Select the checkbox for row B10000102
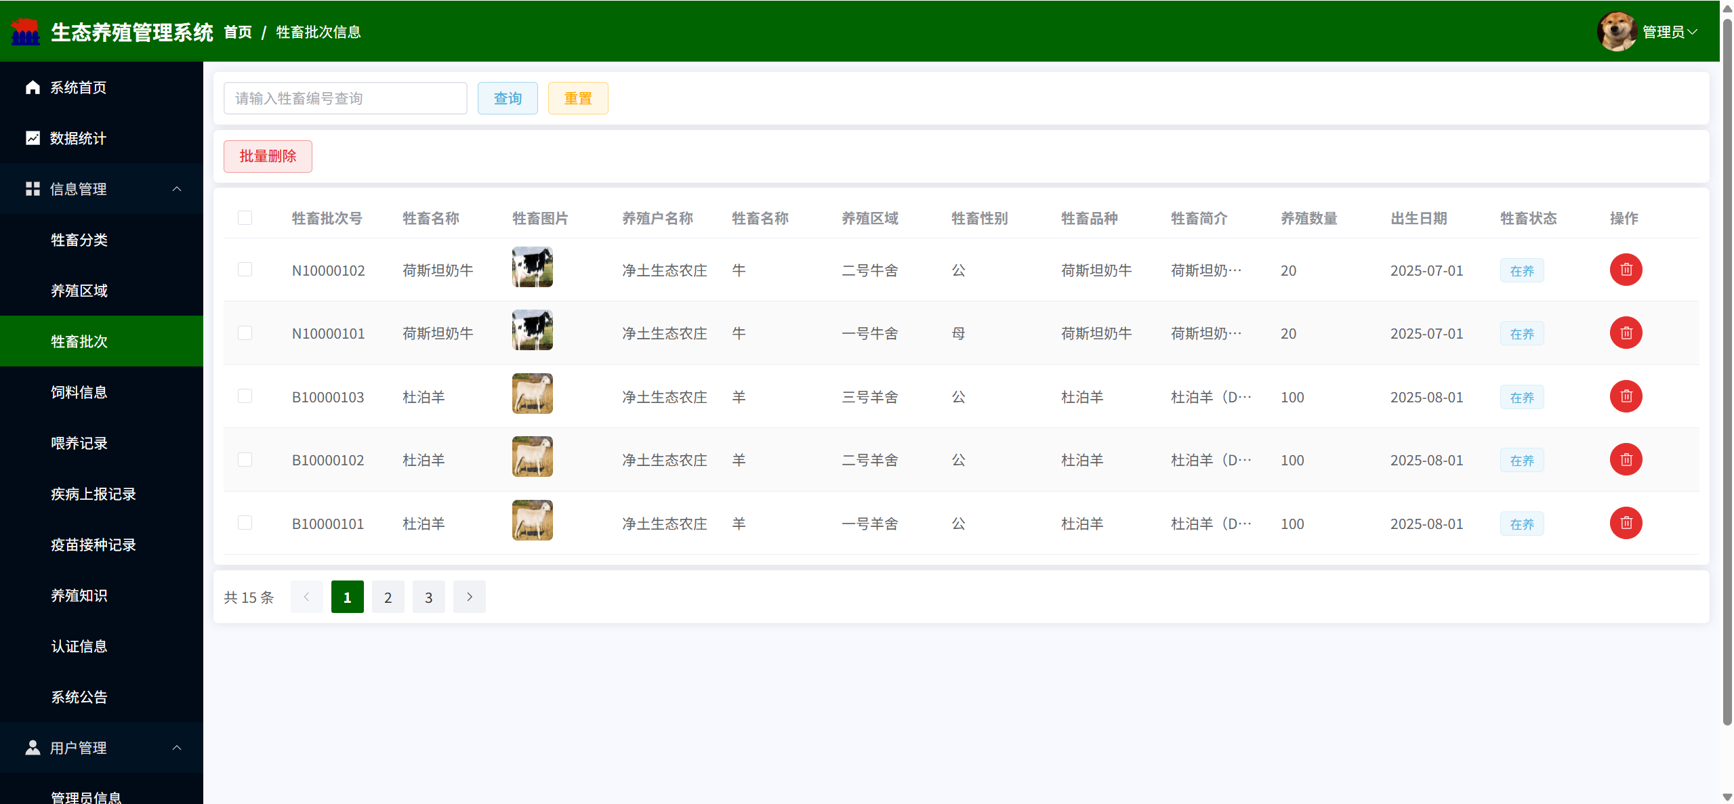Viewport: 1734px width, 804px height. [245, 460]
